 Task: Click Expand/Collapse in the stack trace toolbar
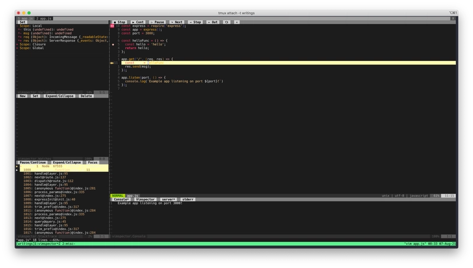[x=67, y=162]
